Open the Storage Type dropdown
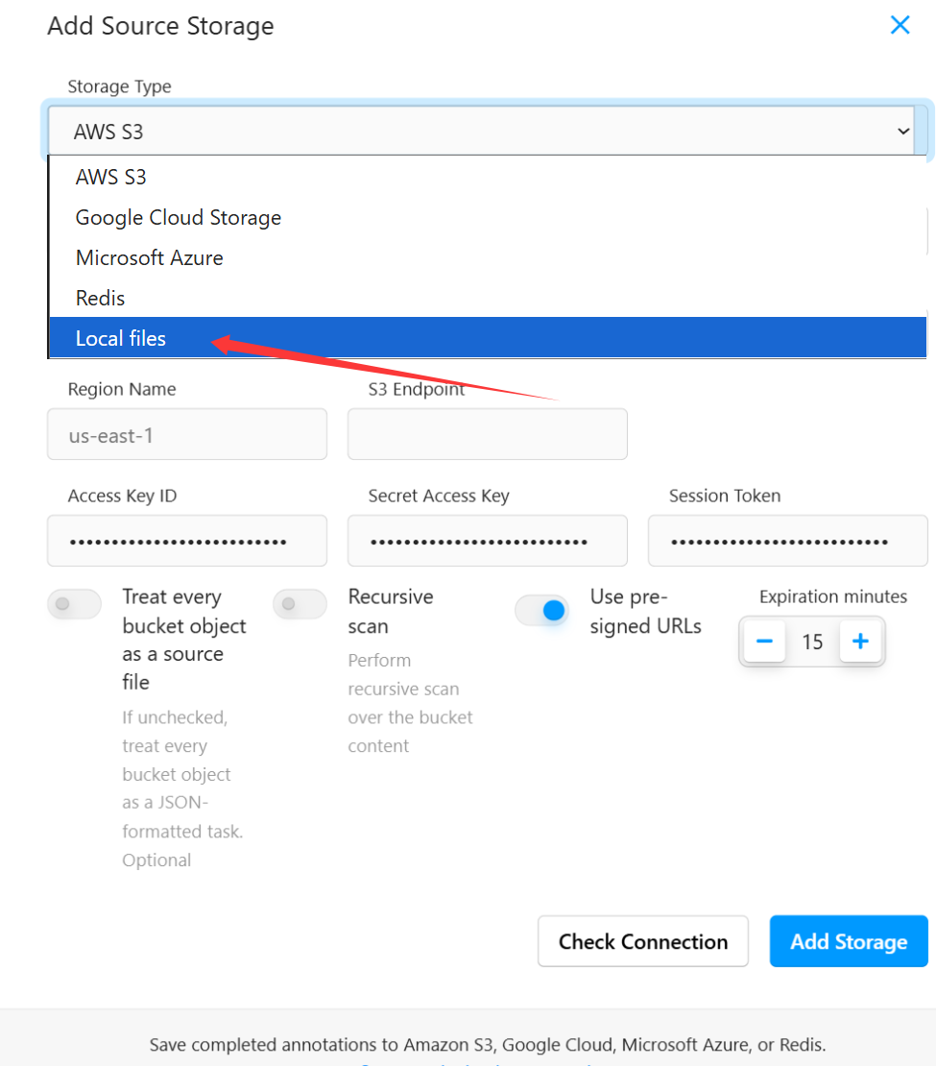Screen dimensions: 936x1066 (x=481, y=131)
